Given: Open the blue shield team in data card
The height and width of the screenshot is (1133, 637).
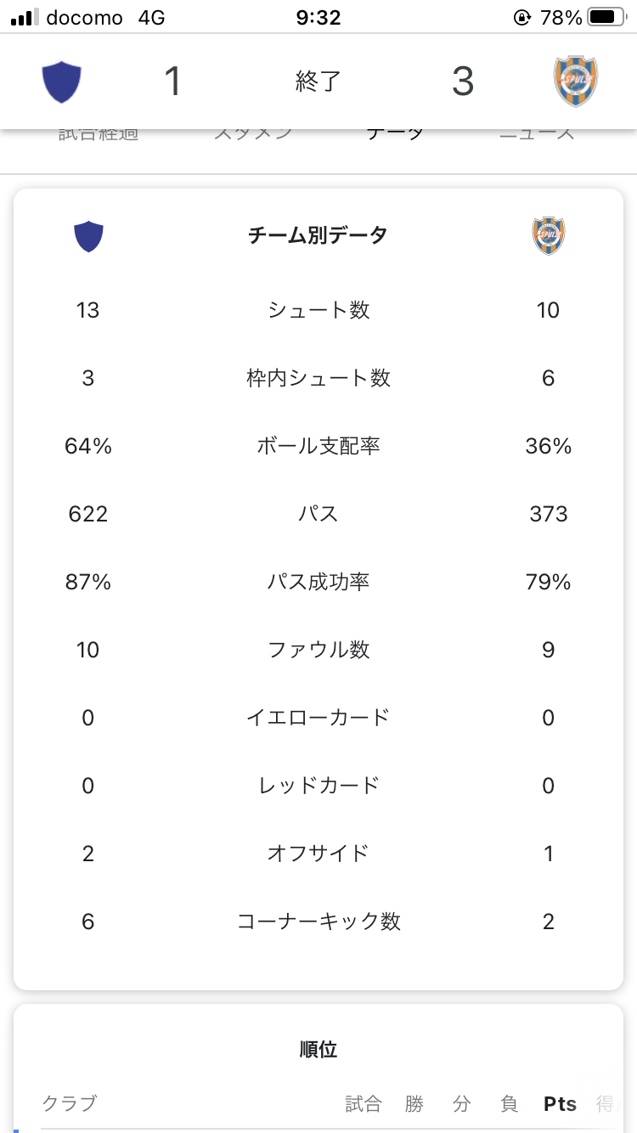Looking at the screenshot, I should click(x=88, y=236).
